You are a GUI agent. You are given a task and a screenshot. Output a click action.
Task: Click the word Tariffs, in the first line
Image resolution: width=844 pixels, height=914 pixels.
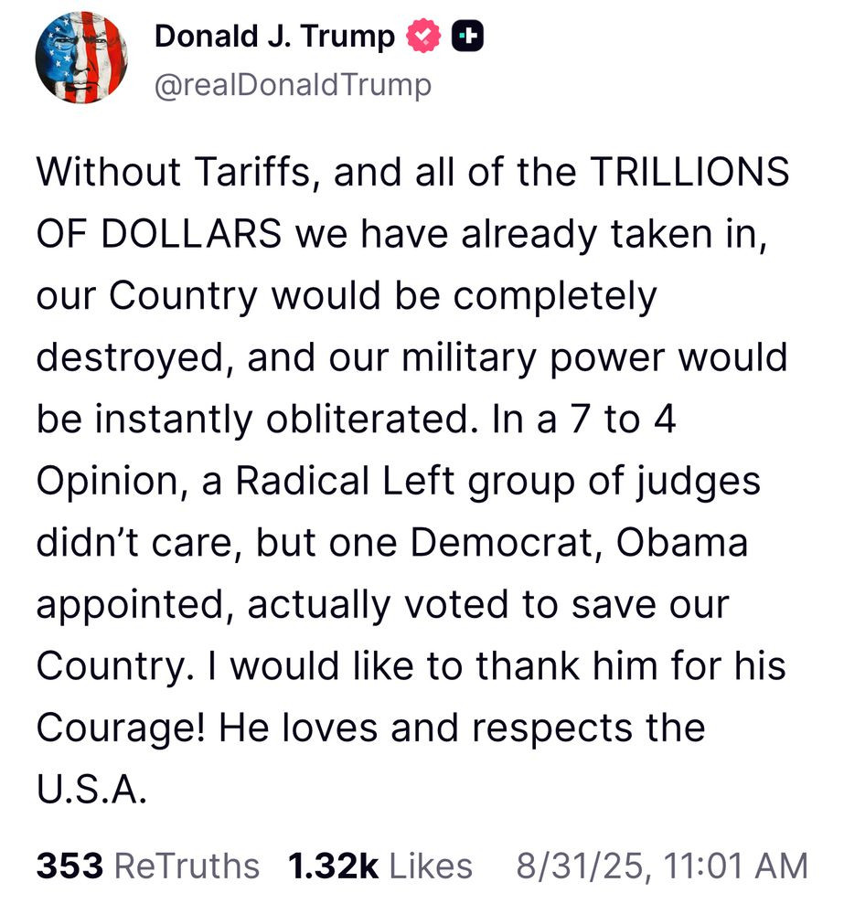pos(257,173)
